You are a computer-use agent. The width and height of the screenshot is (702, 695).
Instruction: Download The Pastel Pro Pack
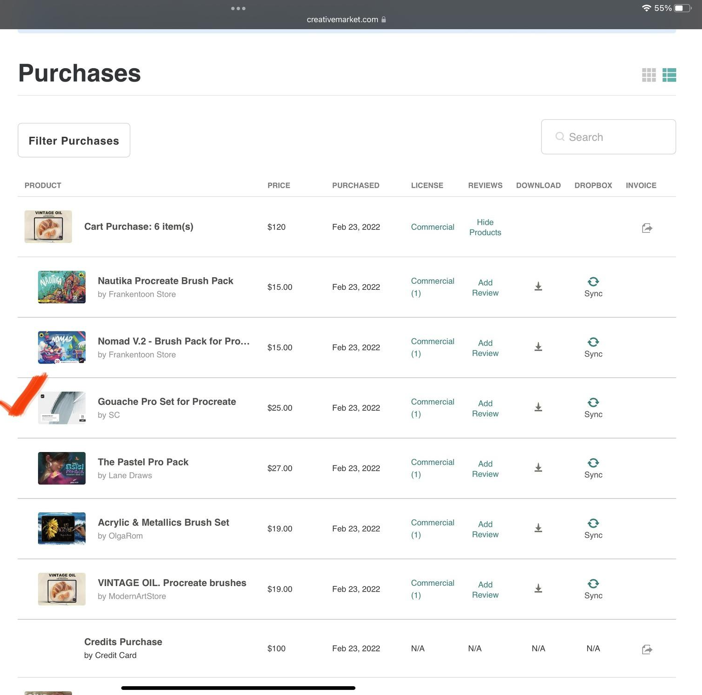pos(538,467)
